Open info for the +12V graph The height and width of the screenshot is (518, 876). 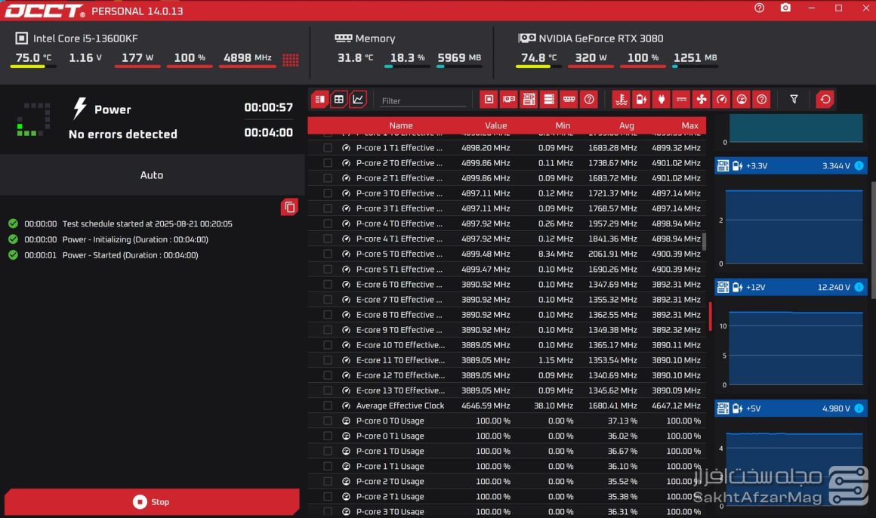click(x=859, y=287)
